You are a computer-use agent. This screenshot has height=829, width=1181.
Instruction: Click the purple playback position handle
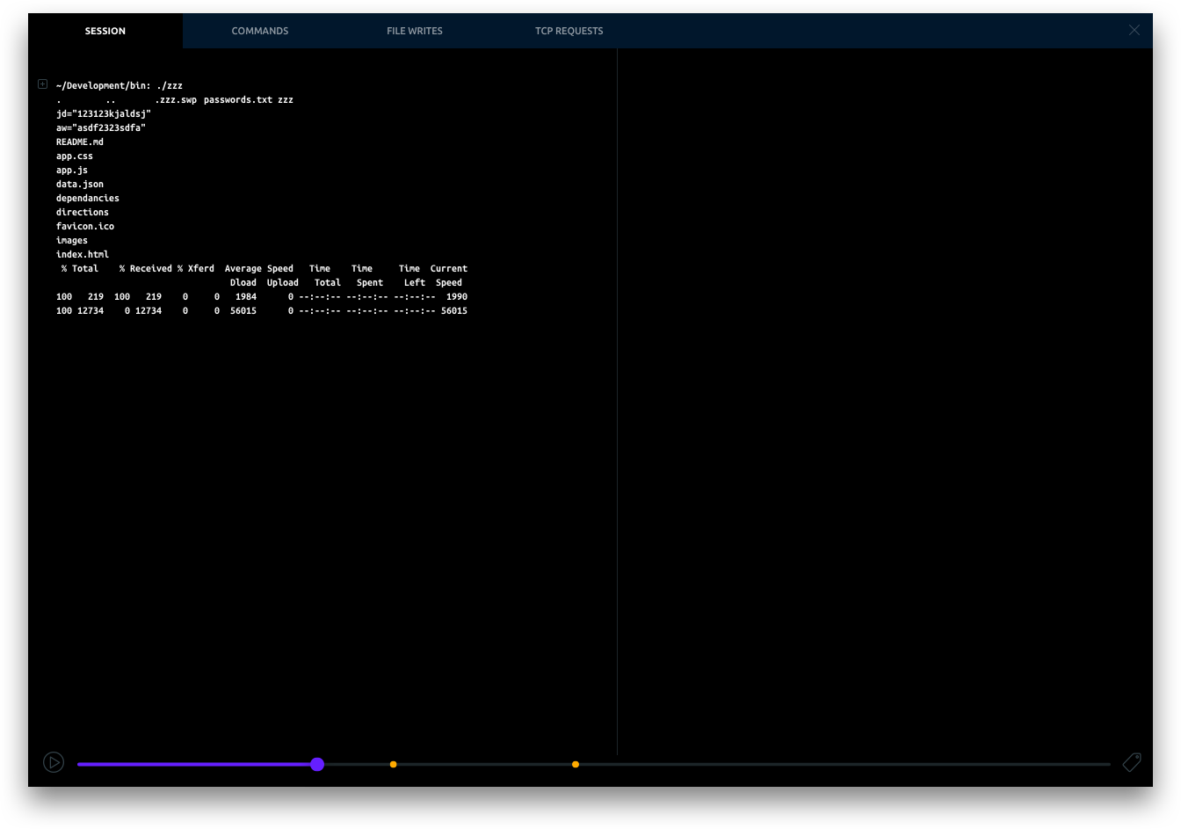tap(317, 764)
